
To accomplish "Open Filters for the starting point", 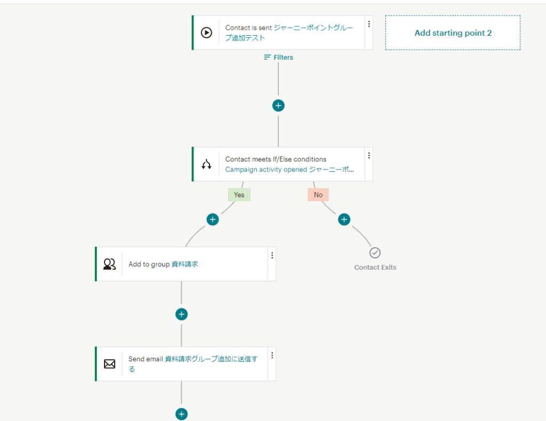I will click(x=278, y=58).
